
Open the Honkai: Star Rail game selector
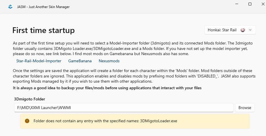click(230, 30)
